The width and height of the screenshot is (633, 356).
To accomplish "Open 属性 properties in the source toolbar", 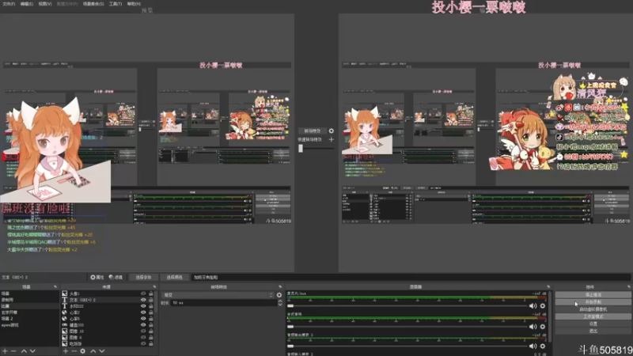I will coord(97,278).
